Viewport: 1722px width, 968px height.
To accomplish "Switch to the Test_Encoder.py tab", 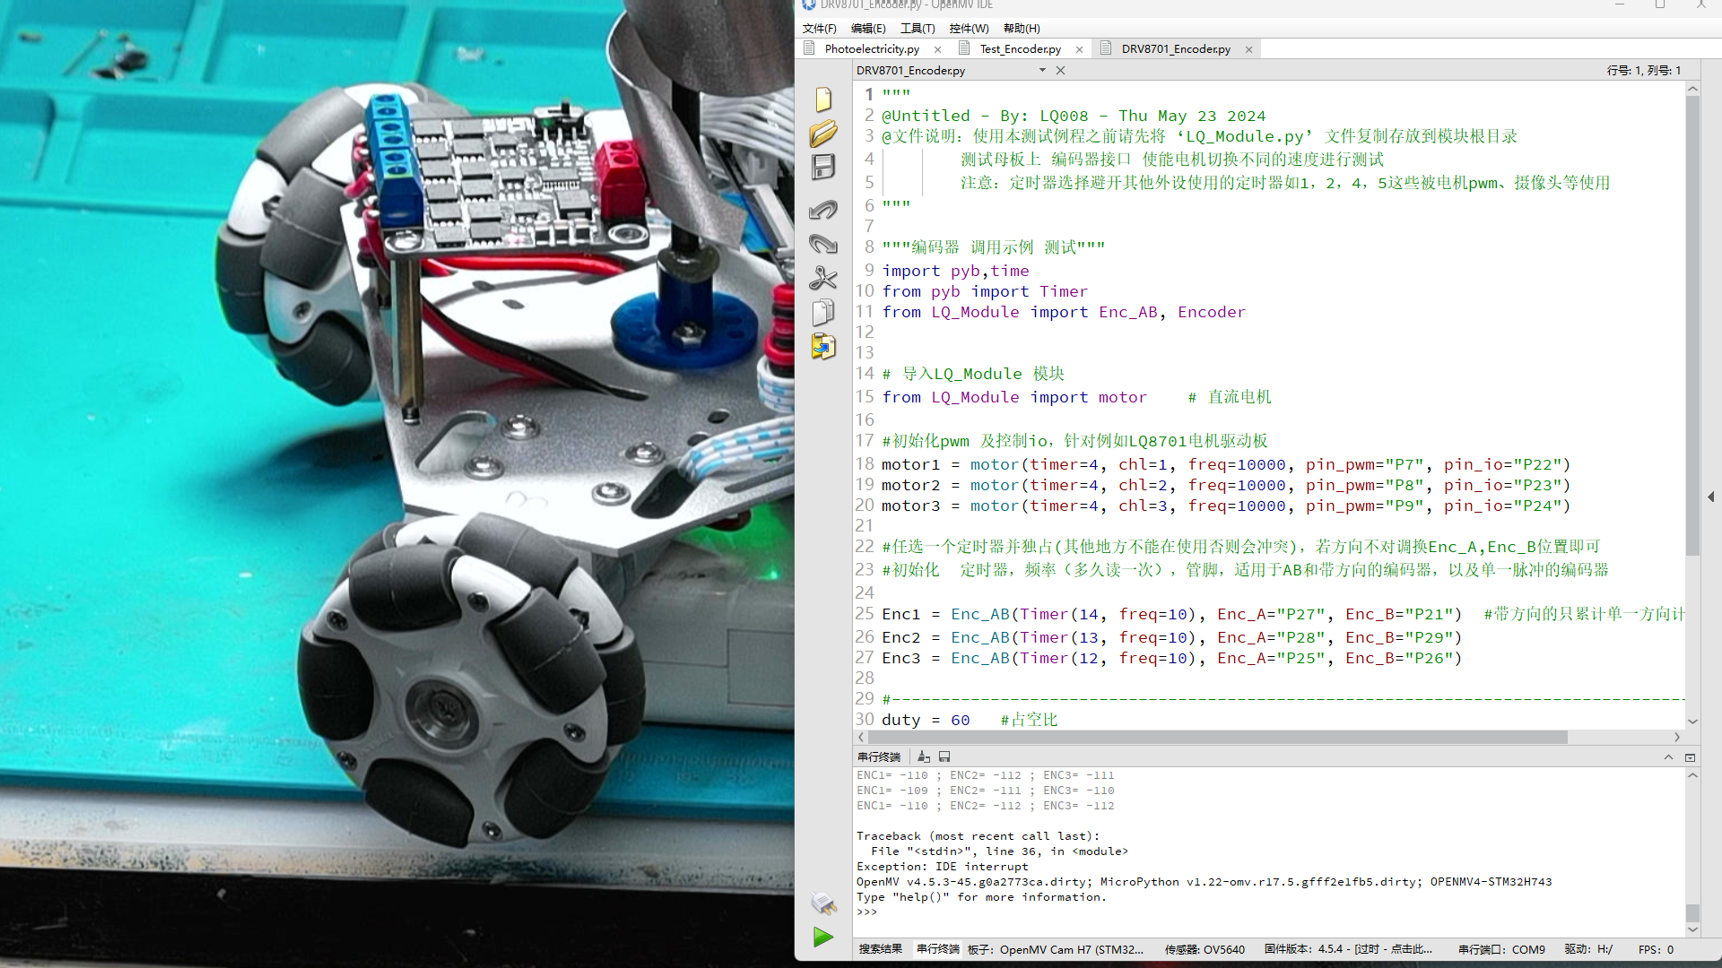I will tap(1020, 49).
